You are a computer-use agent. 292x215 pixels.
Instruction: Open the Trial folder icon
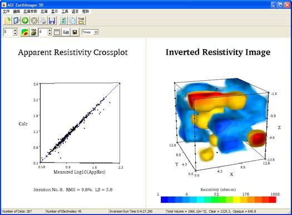click(81, 21)
